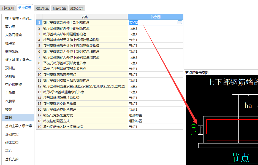Open the ellipsis button in 节点2 cell
The image size is (258, 165).
pos(180,22)
